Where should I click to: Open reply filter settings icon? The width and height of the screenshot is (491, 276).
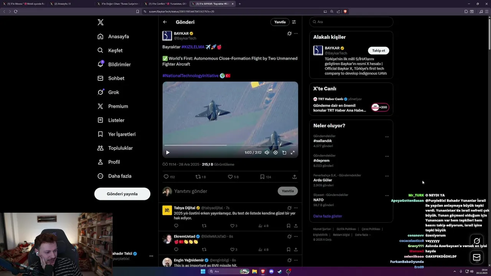pos(294,22)
